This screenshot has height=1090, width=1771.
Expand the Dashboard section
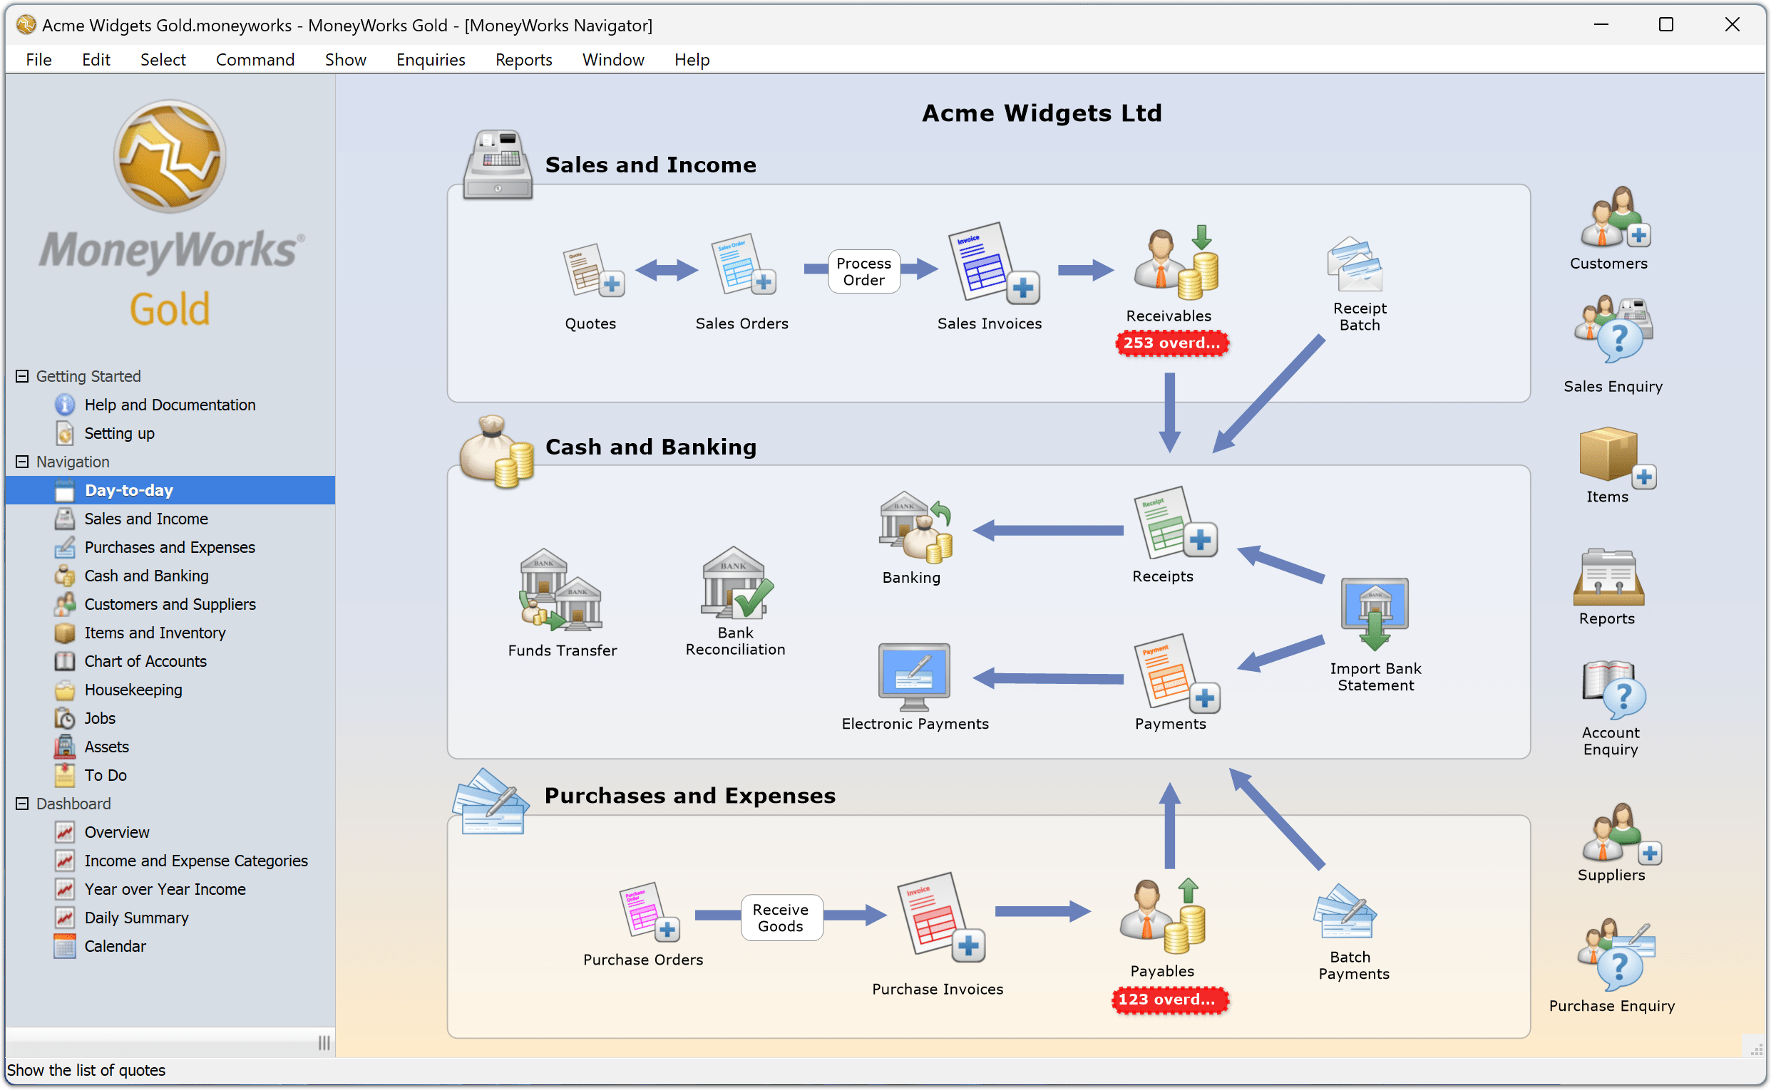(23, 803)
